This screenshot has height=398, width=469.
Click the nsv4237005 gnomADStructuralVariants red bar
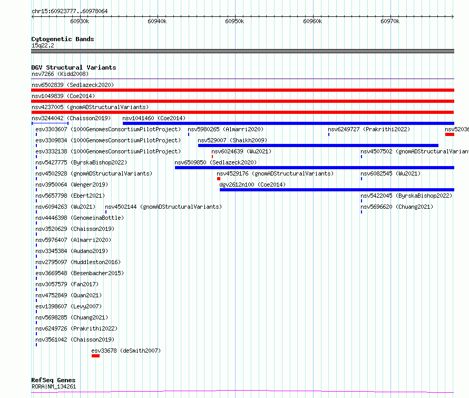click(x=242, y=112)
